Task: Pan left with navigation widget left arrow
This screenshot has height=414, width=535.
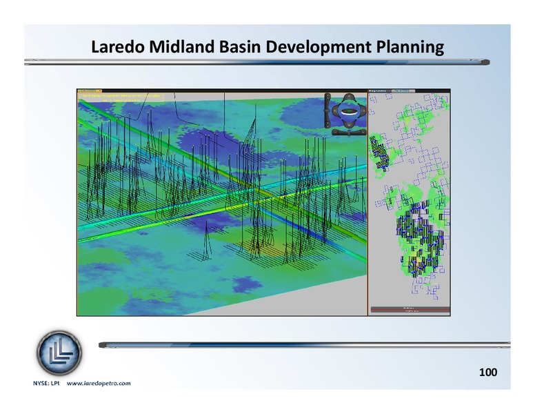Action: pos(335,110)
